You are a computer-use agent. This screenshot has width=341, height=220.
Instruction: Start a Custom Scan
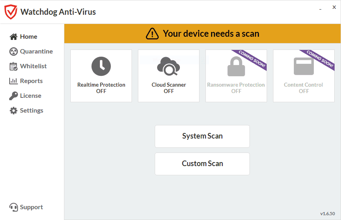click(202, 164)
